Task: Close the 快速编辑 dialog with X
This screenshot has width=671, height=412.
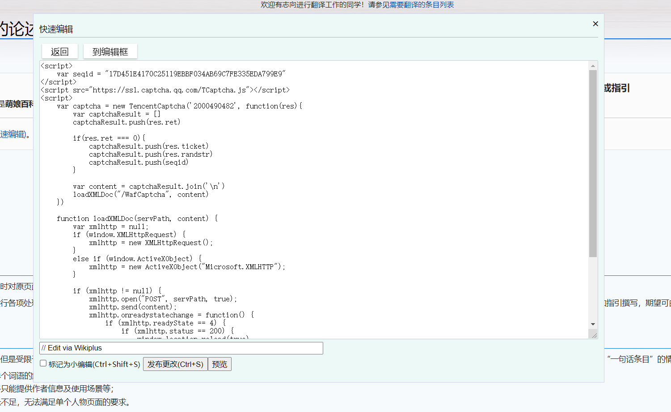Action: [595, 24]
